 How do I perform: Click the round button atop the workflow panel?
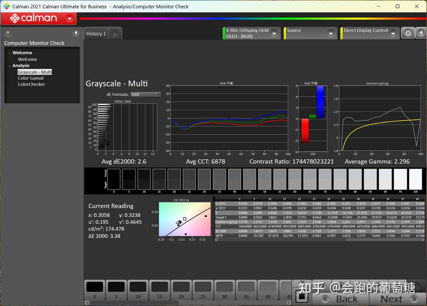[8, 33]
